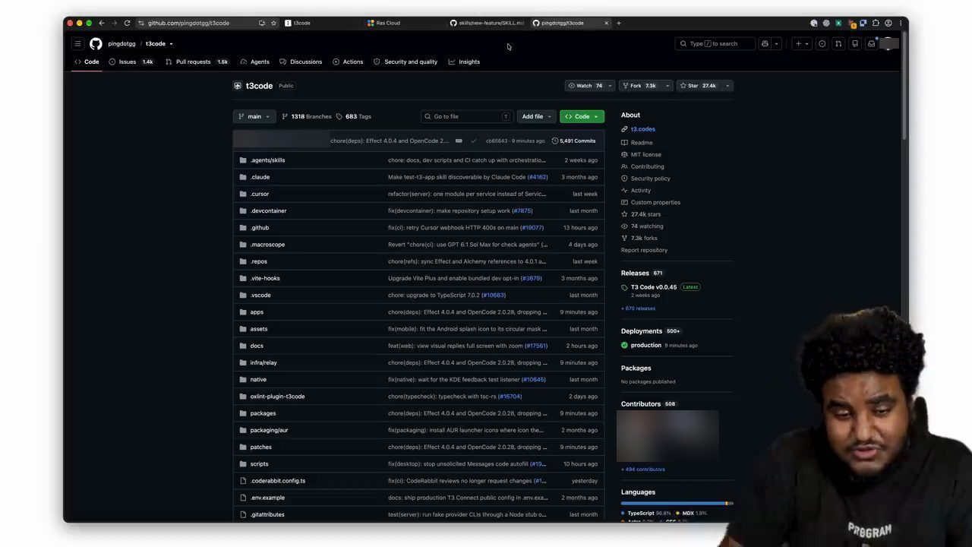
Task: Click the Go to file search field
Action: click(466, 116)
